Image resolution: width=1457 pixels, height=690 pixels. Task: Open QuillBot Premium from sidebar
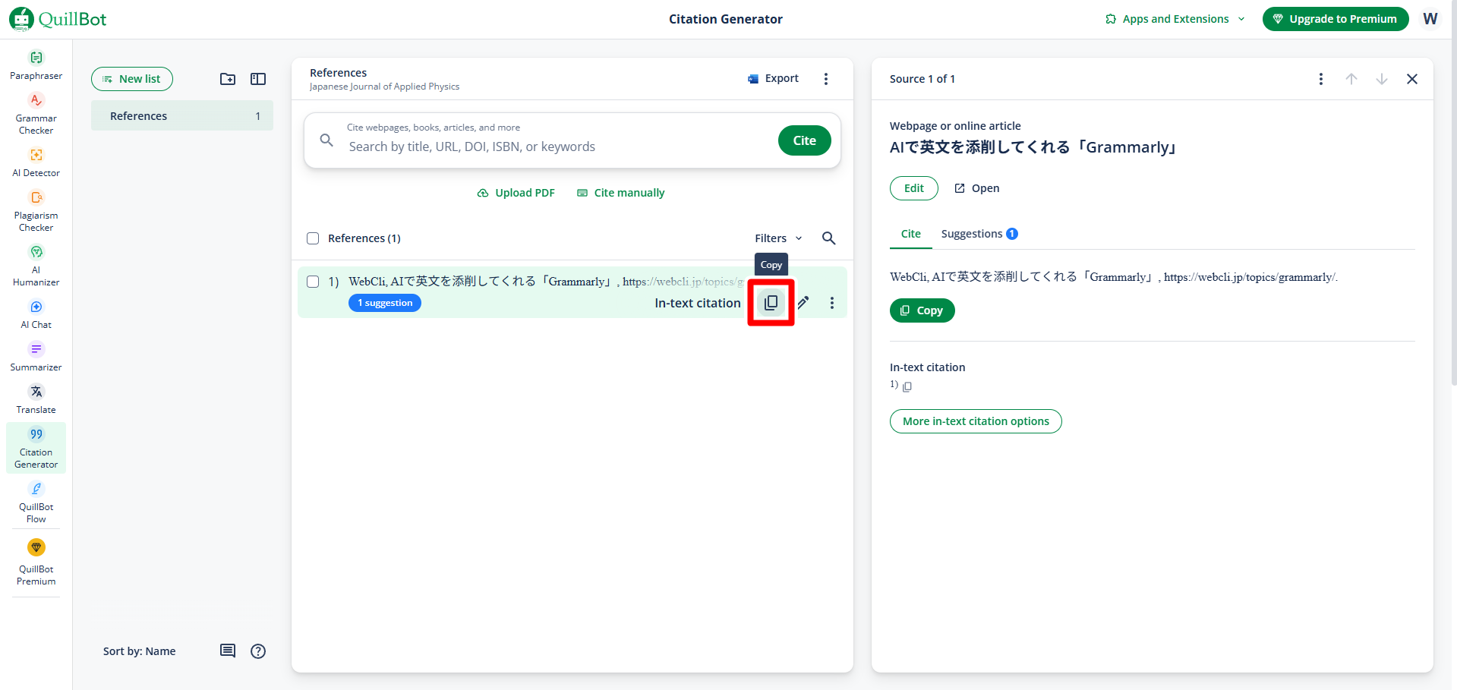tap(36, 562)
